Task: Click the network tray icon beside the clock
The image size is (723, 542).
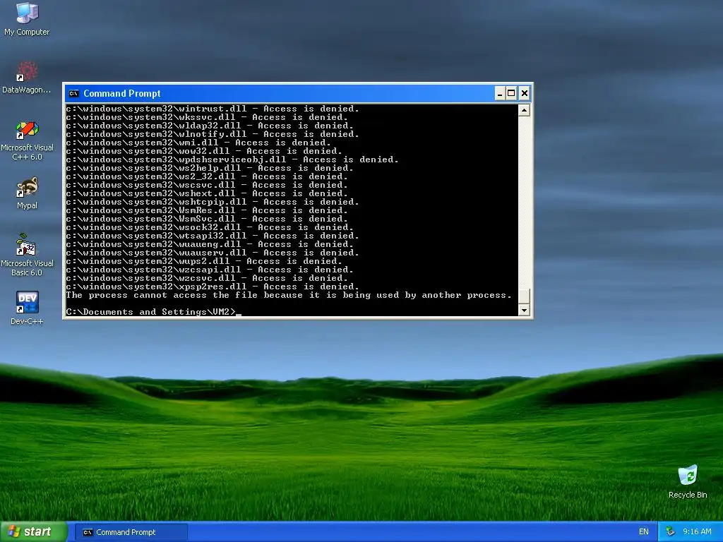Action: [671, 532]
